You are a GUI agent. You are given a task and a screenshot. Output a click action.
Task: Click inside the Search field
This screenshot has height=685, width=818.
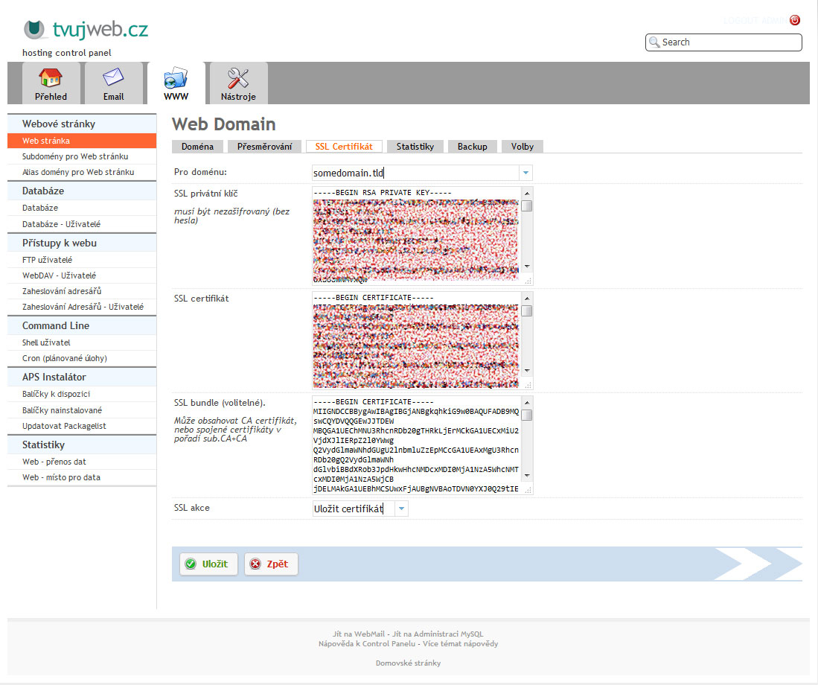[x=729, y=42]
